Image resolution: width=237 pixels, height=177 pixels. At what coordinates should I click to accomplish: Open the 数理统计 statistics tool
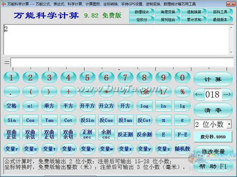[x=142, y=12]
